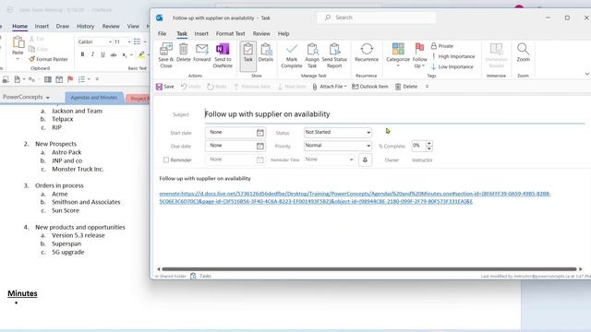Image resolution: width=591 pixels, height=332 pixels.
Task: Open the Help tab in task window
Action: coord(283,33)
